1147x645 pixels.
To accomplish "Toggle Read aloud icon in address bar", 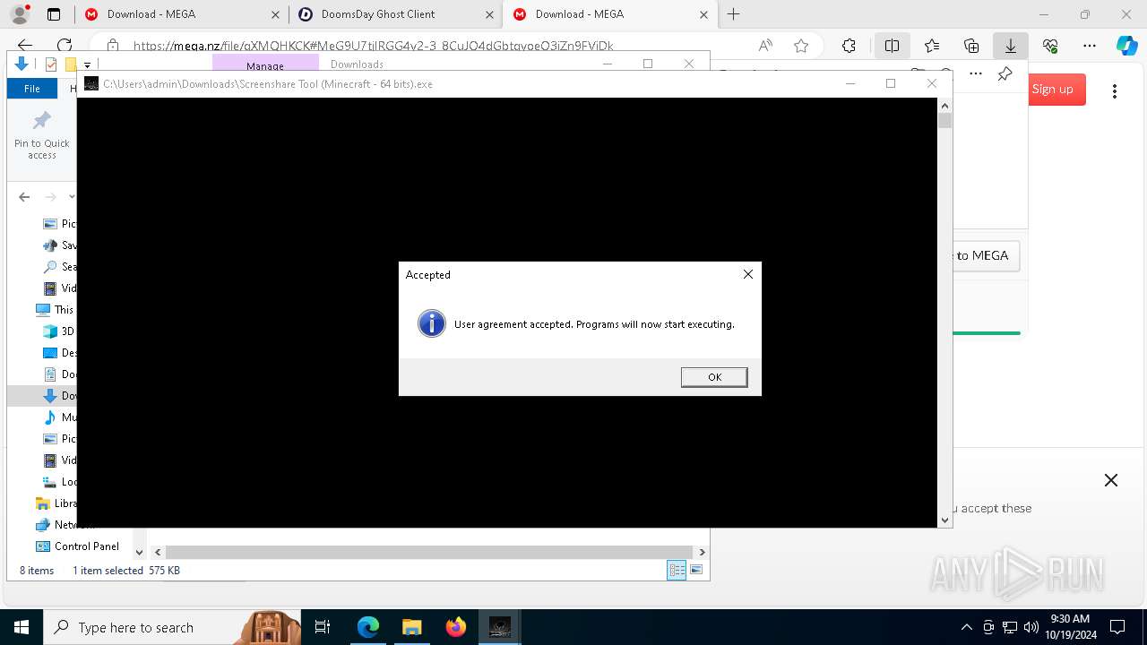I will click(765, 46).
